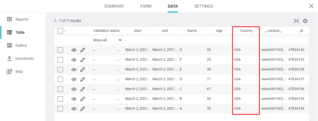Open submission details for Name D
The image size is (318, 121).
tap(74, 79)
